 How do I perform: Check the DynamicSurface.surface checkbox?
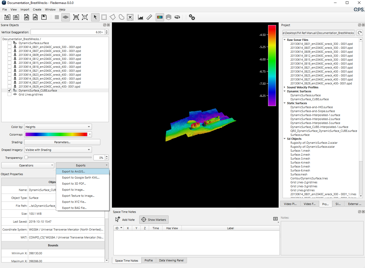pyautogui.click(x=9, y=43)
